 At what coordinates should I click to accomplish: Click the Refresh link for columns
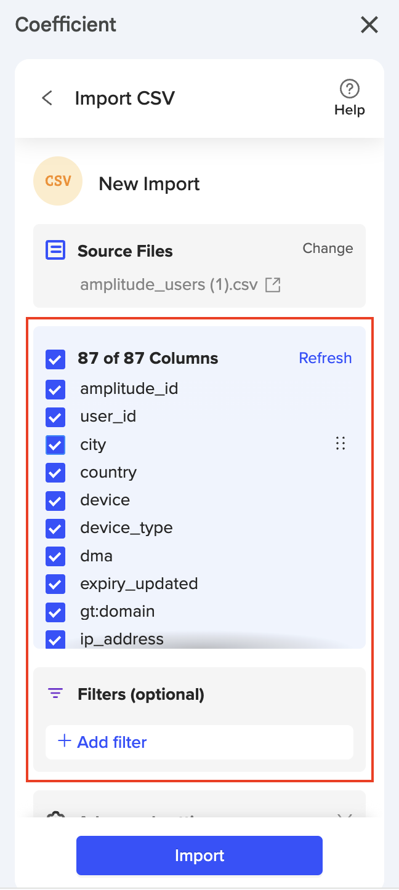click(325, 358)
